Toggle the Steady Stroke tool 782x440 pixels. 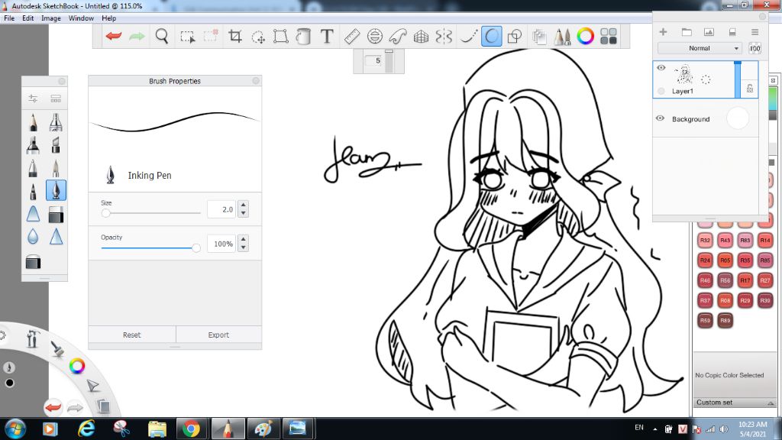click(468, 36)
